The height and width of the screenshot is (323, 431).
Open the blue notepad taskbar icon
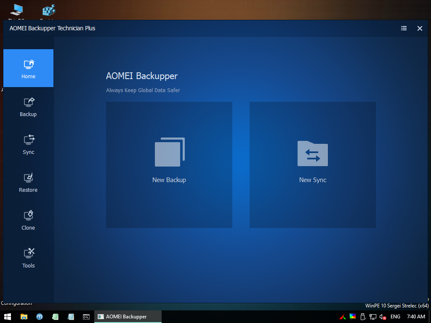point(71,317)
